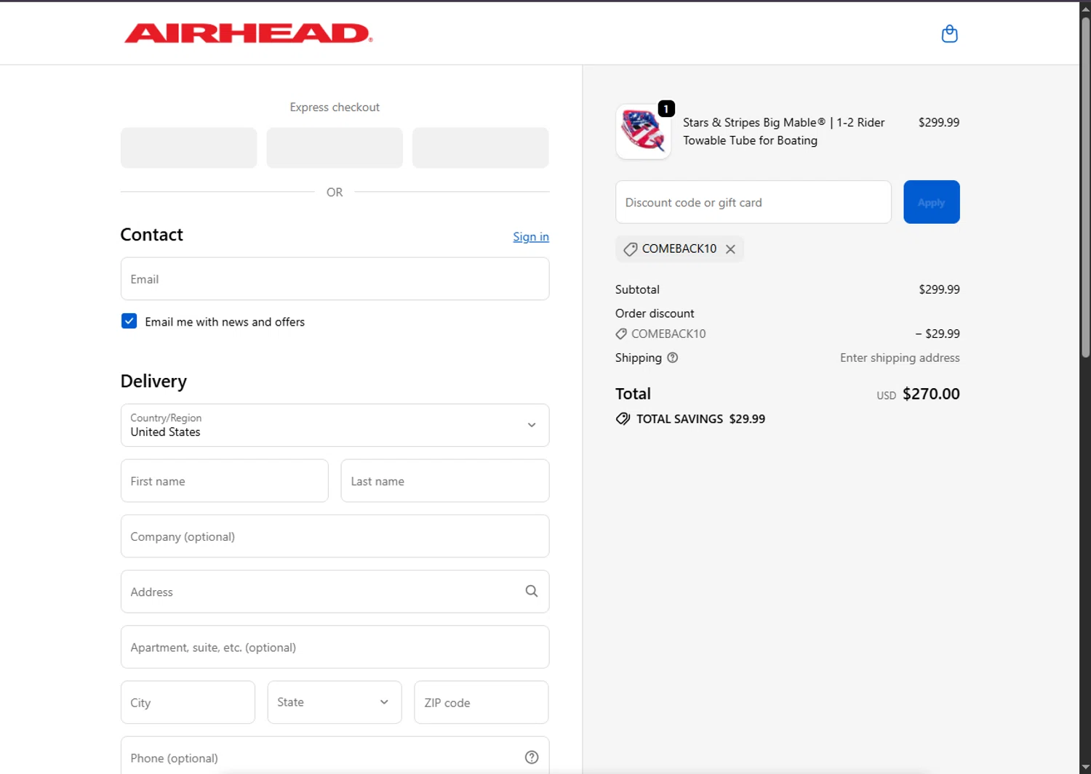
Task: Click the Subtotal label
Action: pyautogui.click(x=637, y=289)
